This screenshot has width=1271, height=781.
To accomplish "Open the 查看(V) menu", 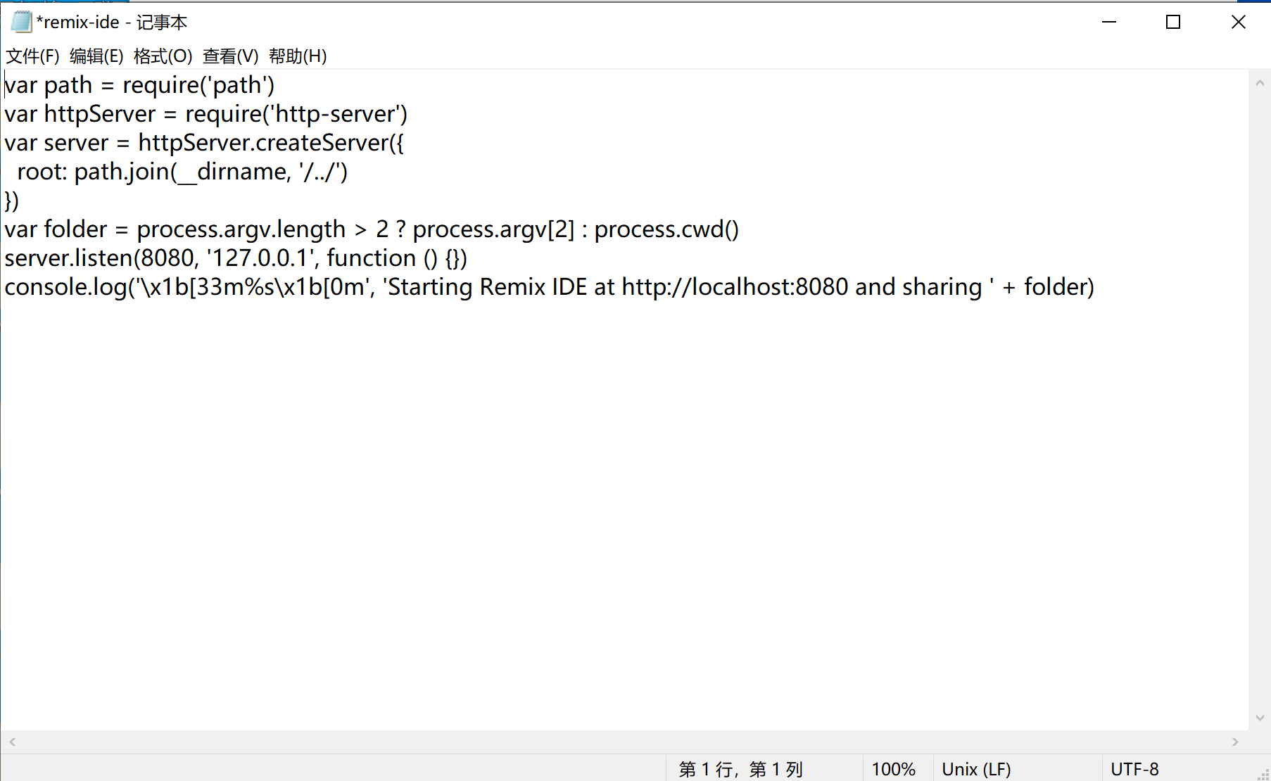I will pos(230,56).
